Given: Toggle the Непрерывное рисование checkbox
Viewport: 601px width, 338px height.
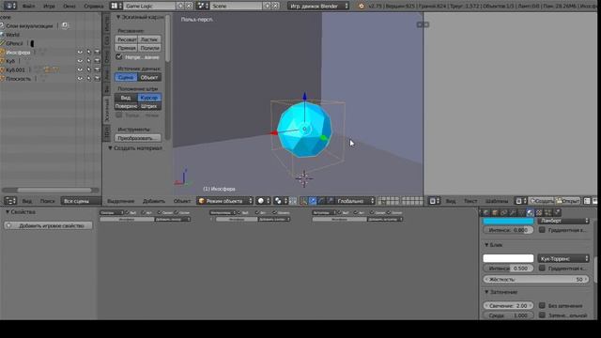Looking at the screenshot, I should (119, 56).
